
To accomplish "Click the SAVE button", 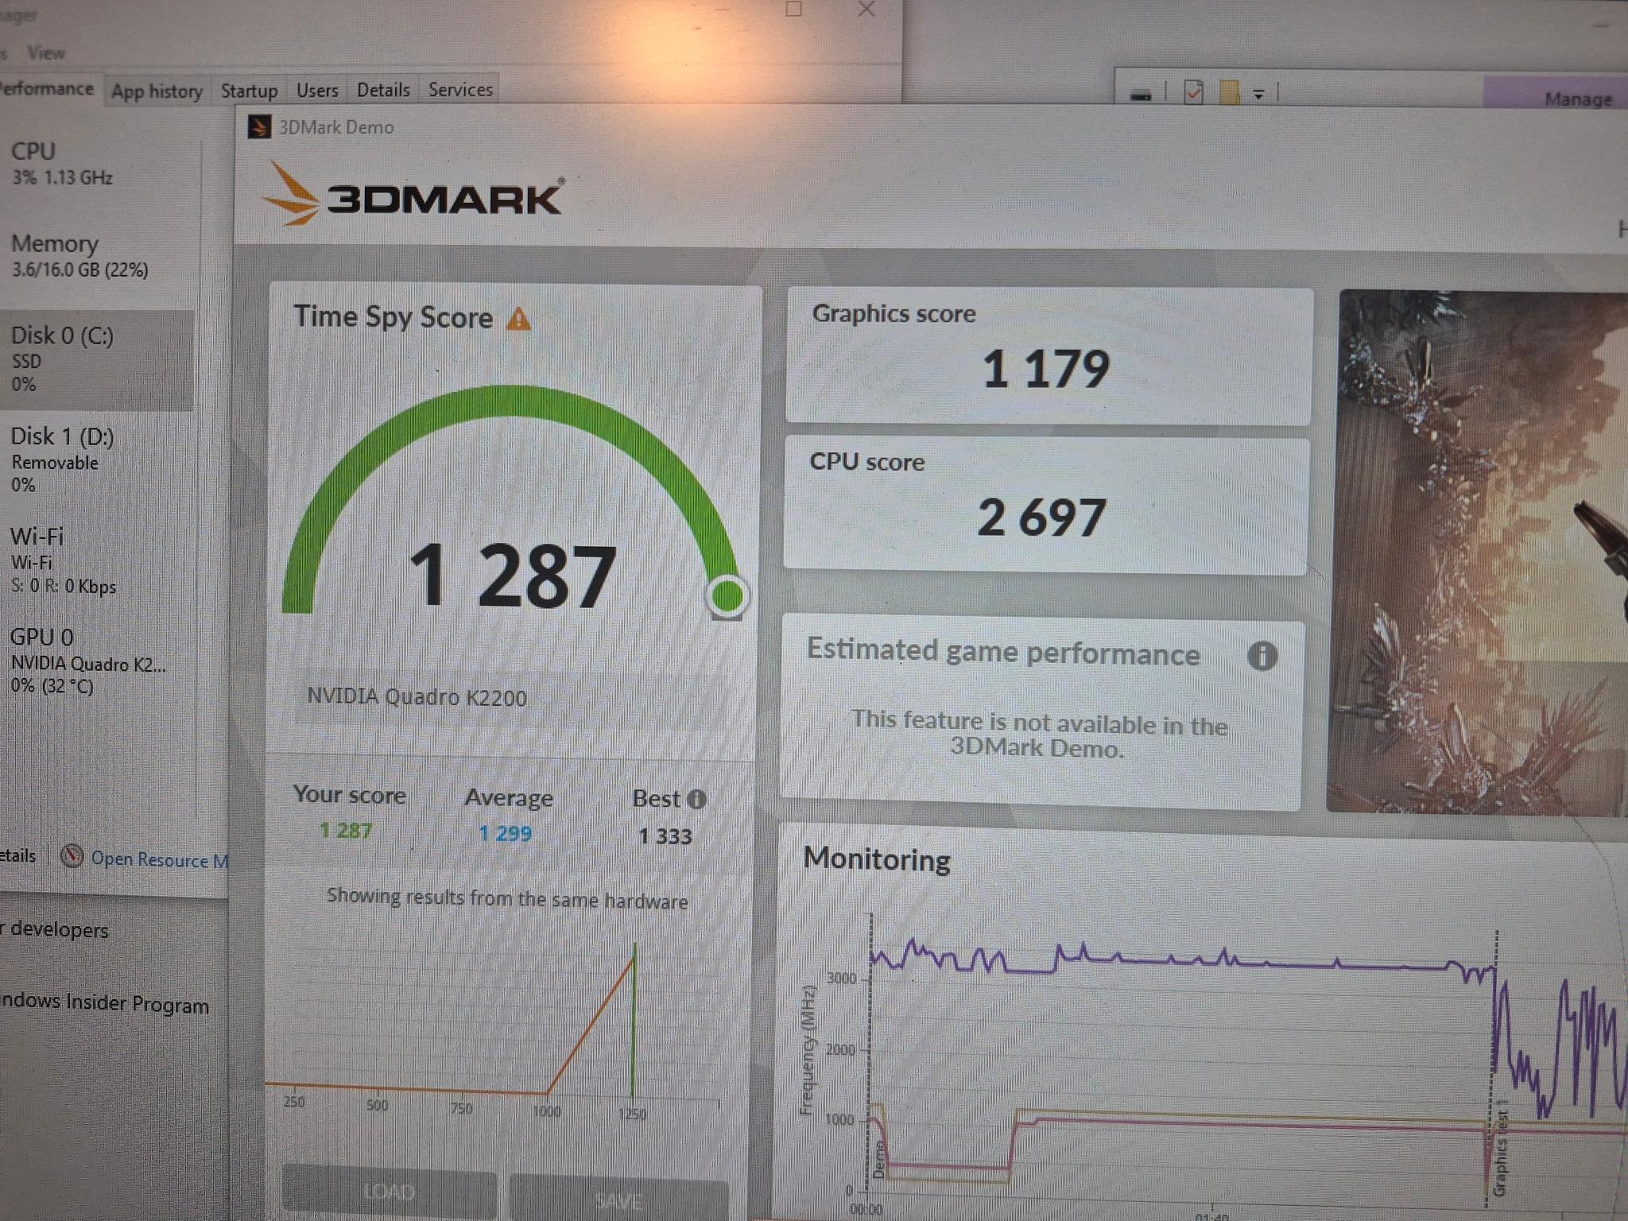I will [618, 1198].
